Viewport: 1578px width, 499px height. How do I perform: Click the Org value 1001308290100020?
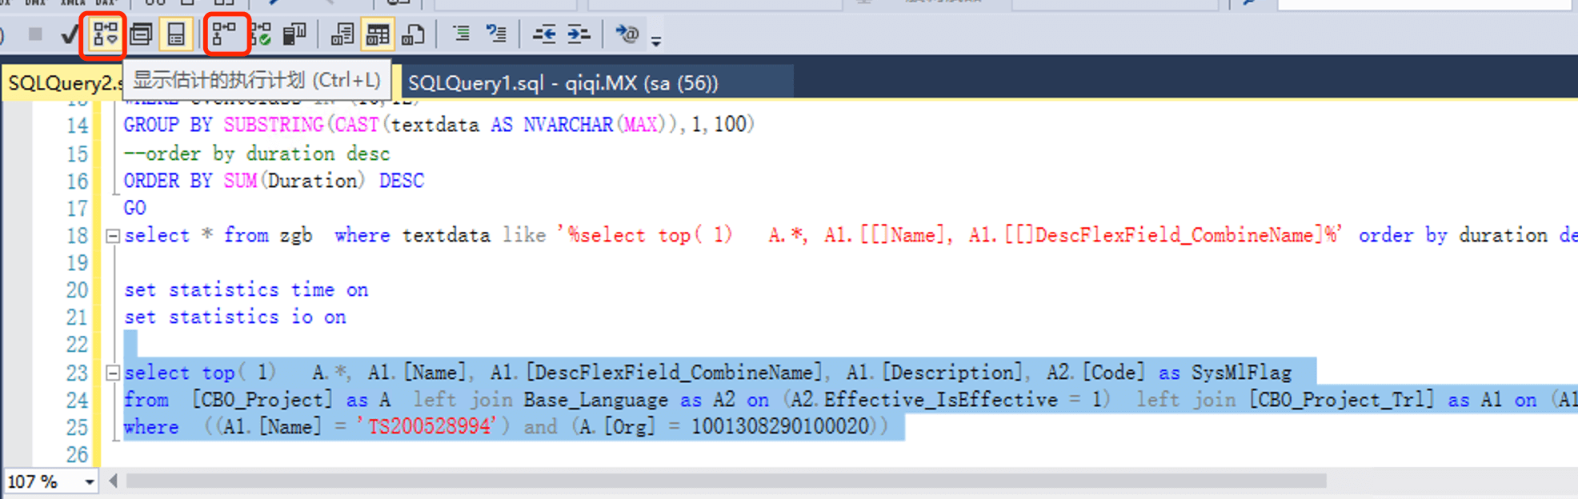(x=779, y=426)
